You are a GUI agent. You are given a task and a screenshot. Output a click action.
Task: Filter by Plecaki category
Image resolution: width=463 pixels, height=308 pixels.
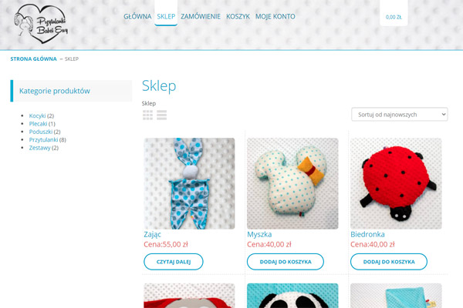(x=38, y=124)
